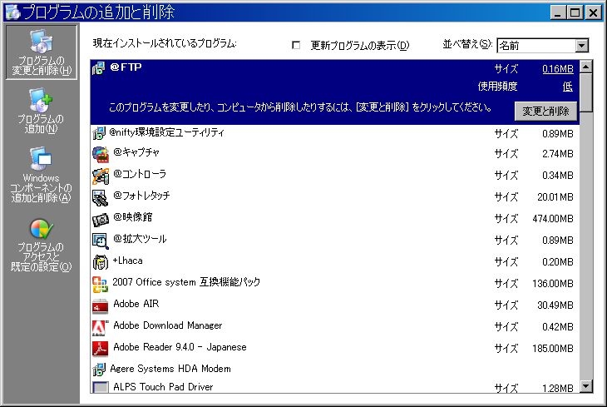Click the Adobe Reader 9.4.0 icon
Viewport: 607px width, 407px height.
[101, 349]
